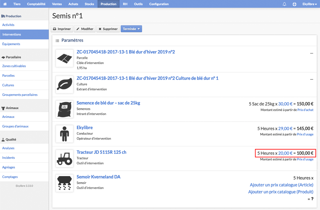Image resolution: width=320 pixels, height=210 pixels.
Task: Click the help lifebuoy icon
Action: click(294, 4)
